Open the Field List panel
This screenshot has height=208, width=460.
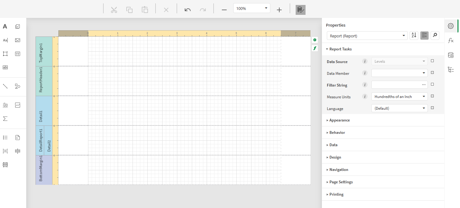(451, 55)
